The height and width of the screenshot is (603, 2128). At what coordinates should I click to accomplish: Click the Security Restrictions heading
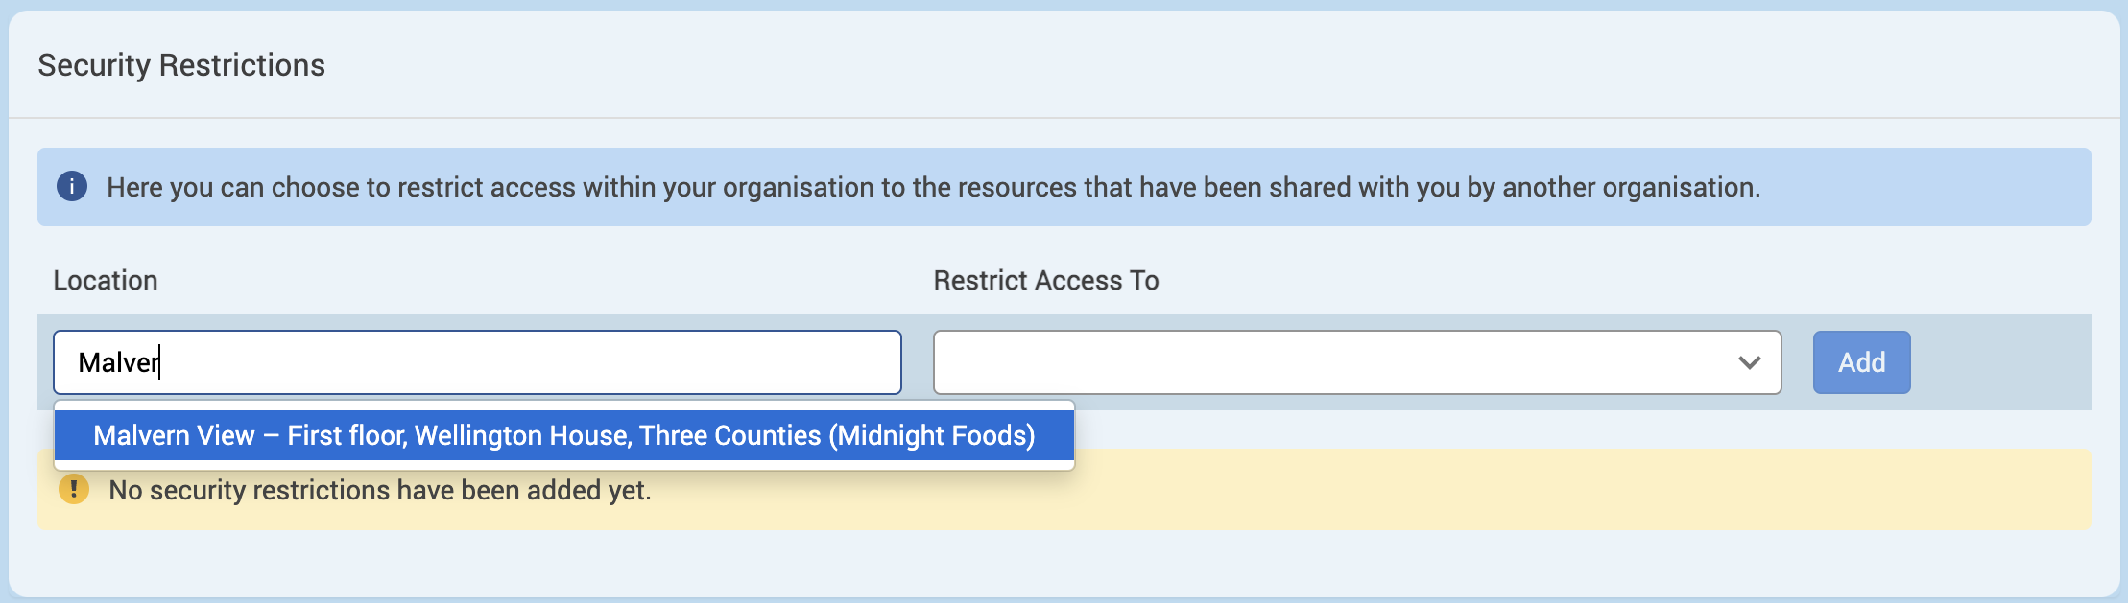[181, 65]
